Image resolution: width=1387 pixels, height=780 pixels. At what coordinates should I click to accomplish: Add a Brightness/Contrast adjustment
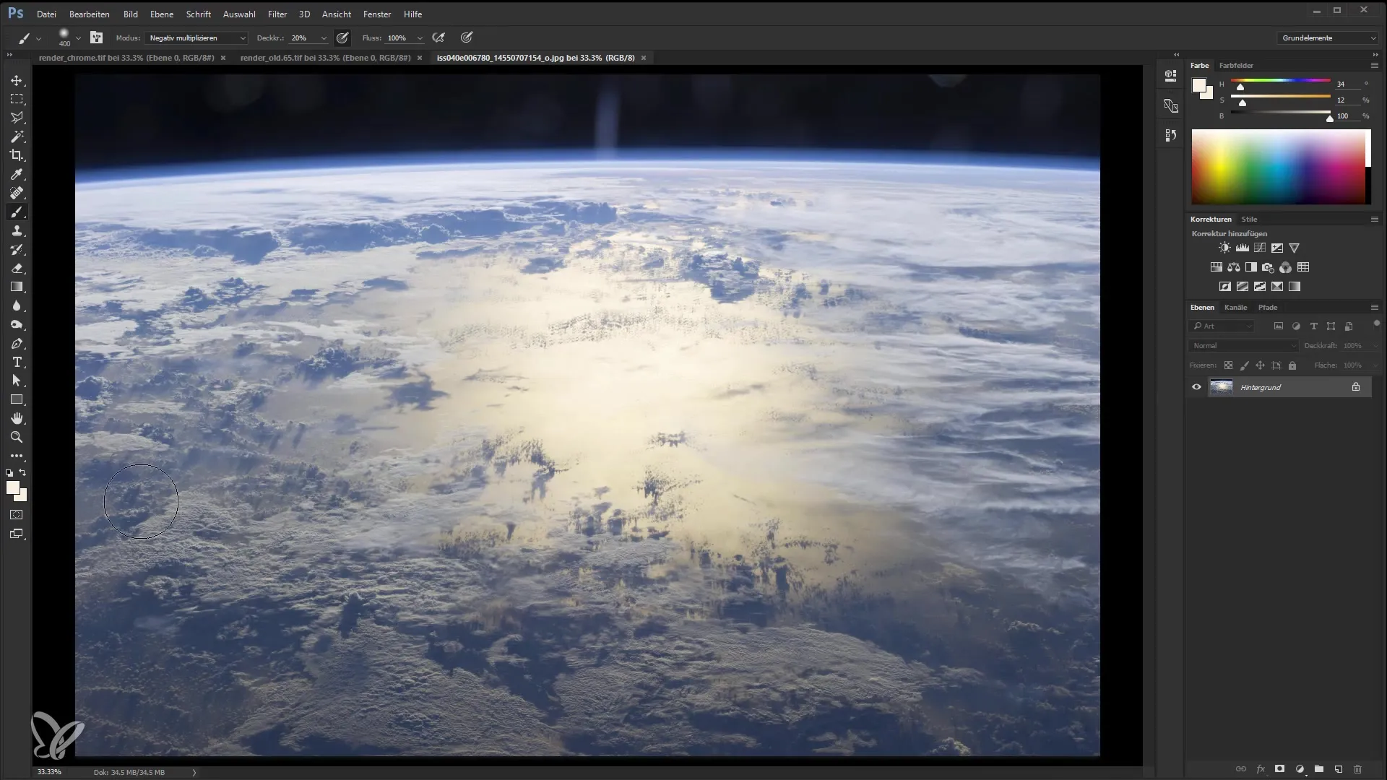pyautogui.click(x=1224, y=248)
